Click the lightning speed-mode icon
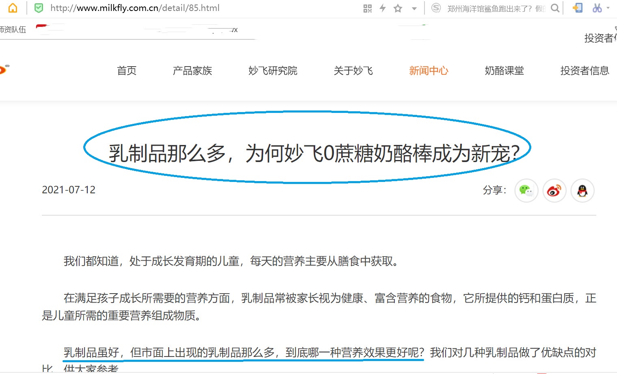Screen dimensions: 617x374 coord(382,8)
